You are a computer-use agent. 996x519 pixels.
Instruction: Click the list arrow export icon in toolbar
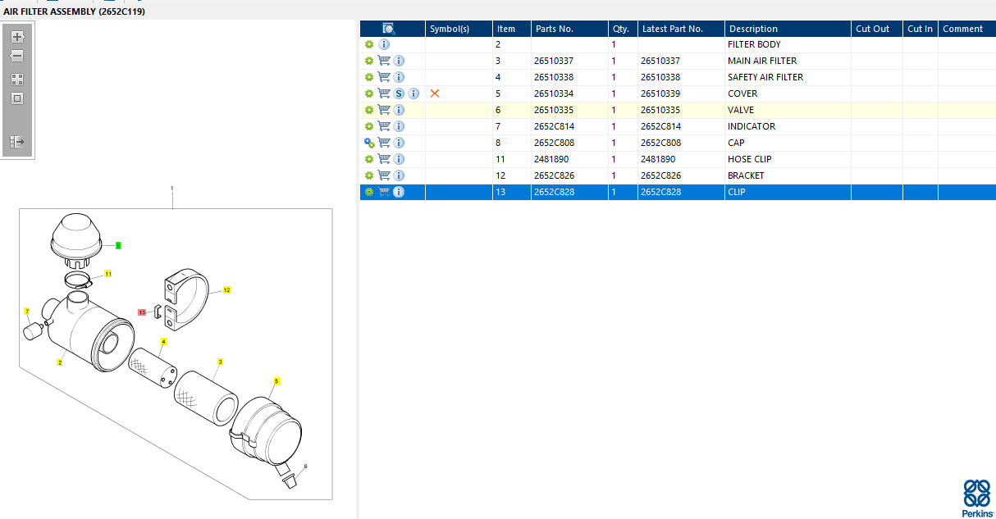tap(17, 142)
